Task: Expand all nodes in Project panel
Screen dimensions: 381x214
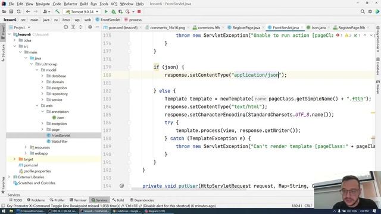Action: (73, 27)
